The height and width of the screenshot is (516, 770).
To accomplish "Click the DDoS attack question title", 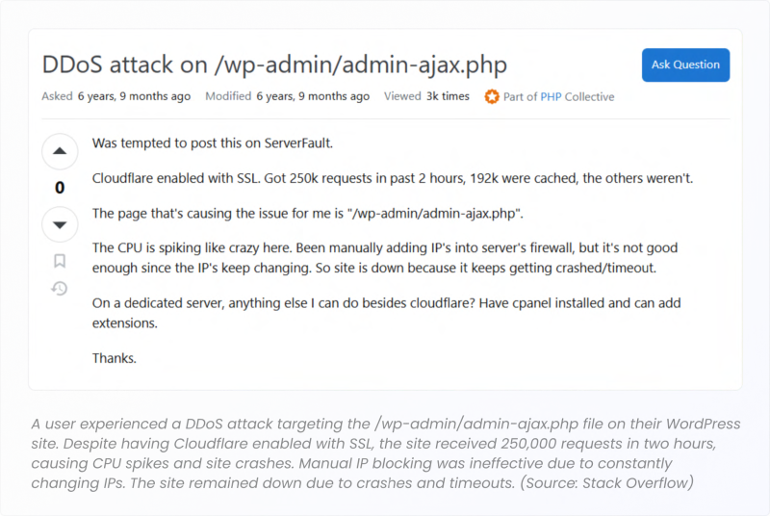I will (x=274, y=64).
